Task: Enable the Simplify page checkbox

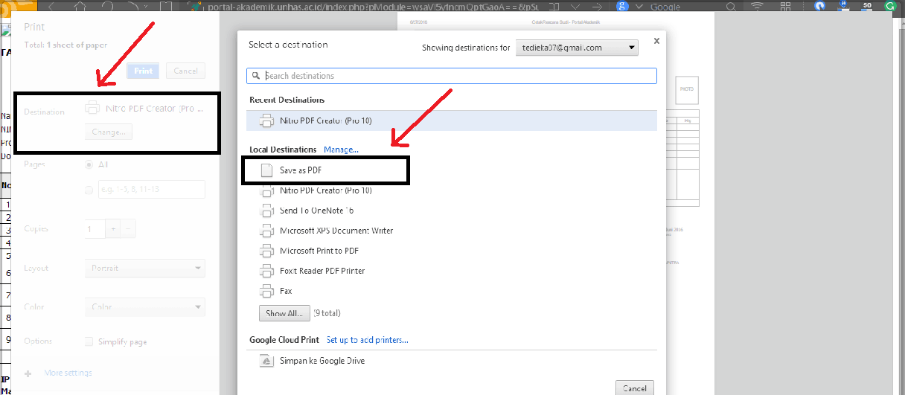Action: click(x=89, y=341)
